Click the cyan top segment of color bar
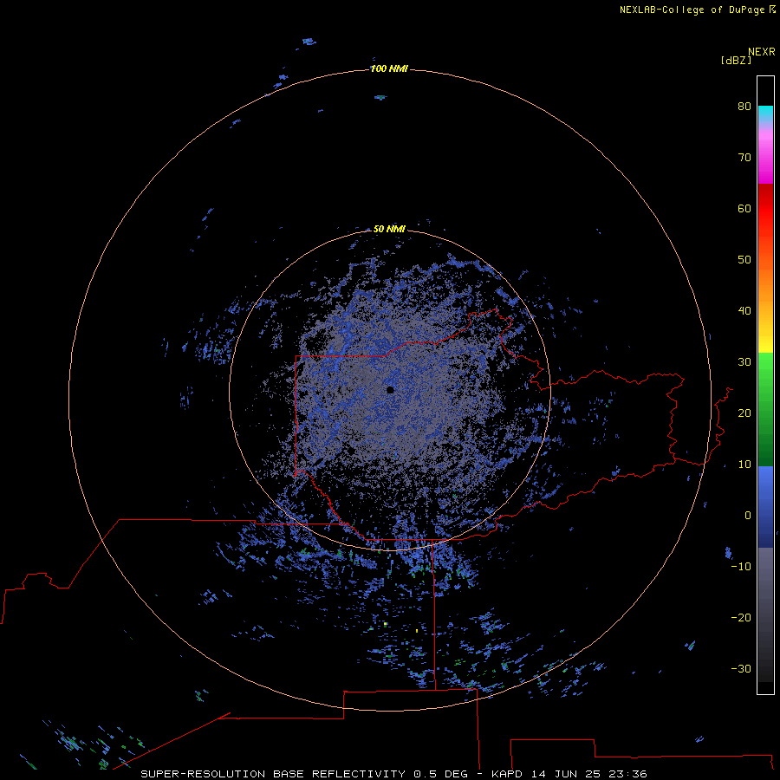The height and width of the screenshot is (780, 780). point(765,114)
